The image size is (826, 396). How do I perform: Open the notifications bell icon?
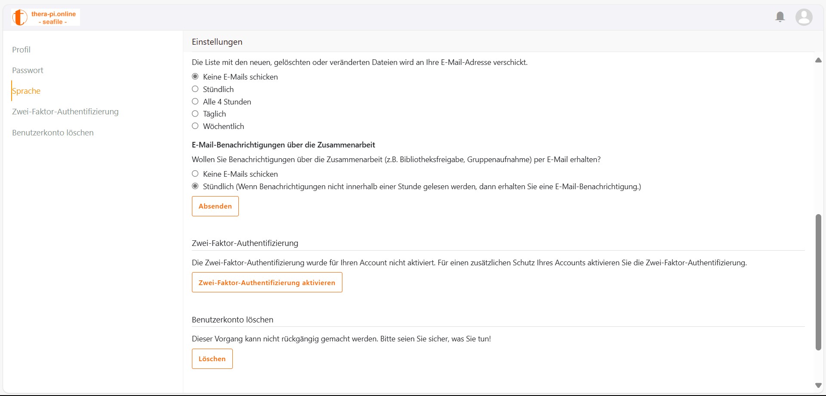(780, 17)
